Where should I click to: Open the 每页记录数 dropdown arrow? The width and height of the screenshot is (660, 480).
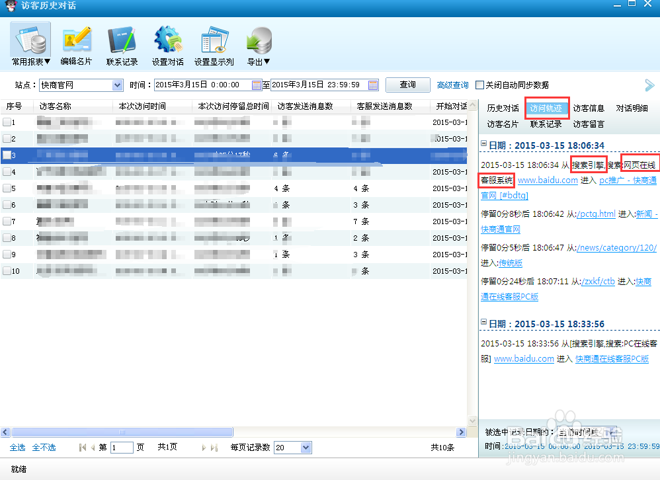coord(306,448)
